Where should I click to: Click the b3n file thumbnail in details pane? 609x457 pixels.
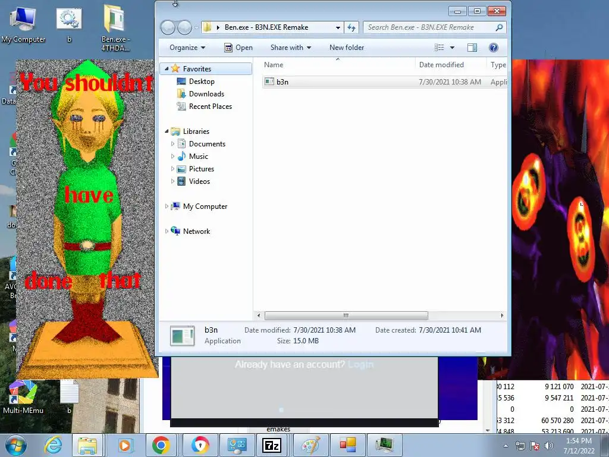182,336
